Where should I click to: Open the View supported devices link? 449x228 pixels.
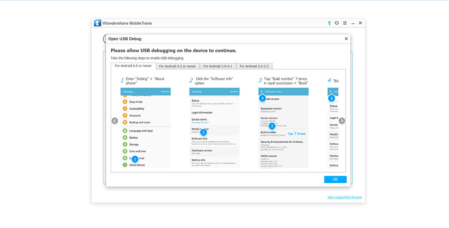[344, 197]
